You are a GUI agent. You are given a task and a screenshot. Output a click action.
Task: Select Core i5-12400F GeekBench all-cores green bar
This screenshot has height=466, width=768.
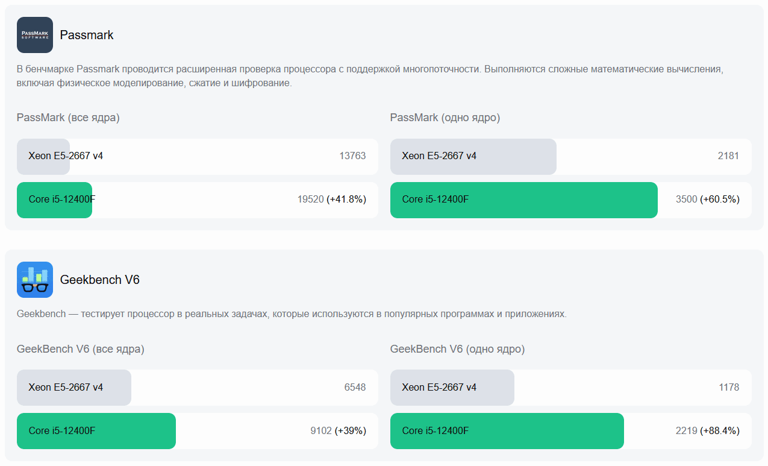[96, 430]
